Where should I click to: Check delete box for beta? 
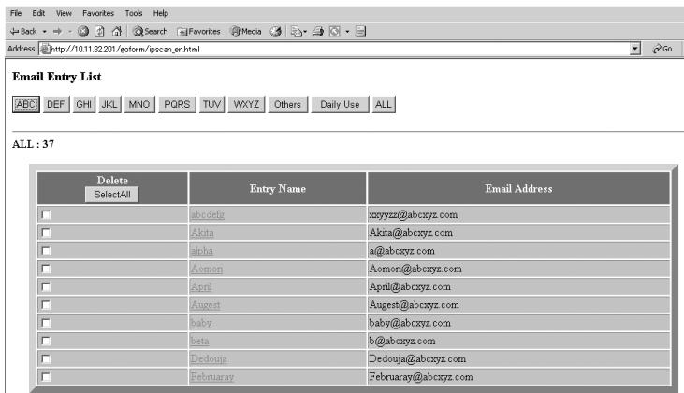[46, 341]
